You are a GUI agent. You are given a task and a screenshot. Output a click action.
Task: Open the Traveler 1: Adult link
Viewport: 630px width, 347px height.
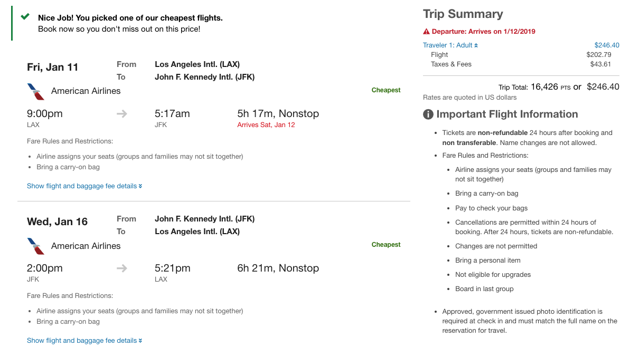447,45
